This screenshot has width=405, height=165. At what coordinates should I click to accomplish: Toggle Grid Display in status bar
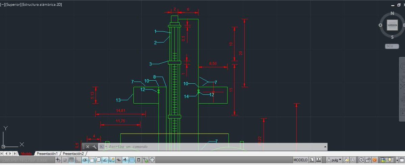click(x=72, y=160)
